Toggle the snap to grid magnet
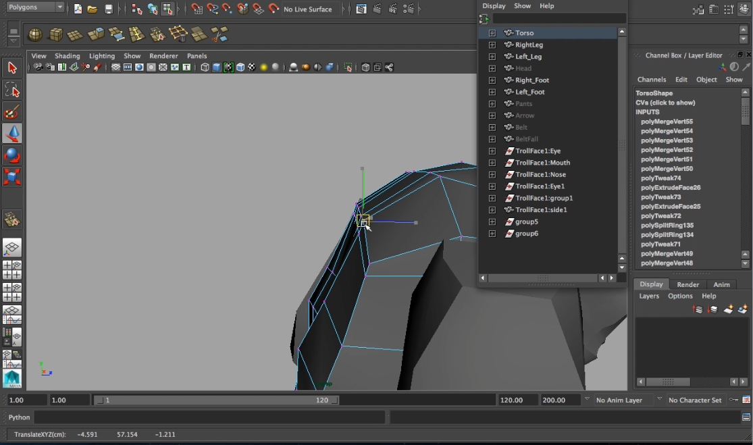The image size is (753, 445). pyautogui.click(x=197, y=9)
